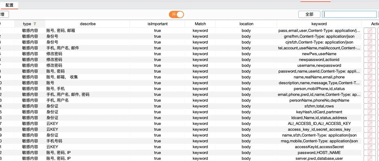Sort by the isImportant column header
This screenshot has width=379, height=161.
(157, 24)
